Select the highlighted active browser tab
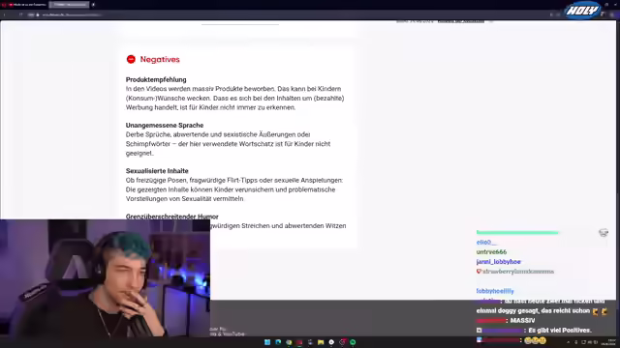 pyautogui.click(x=70, y=5)
